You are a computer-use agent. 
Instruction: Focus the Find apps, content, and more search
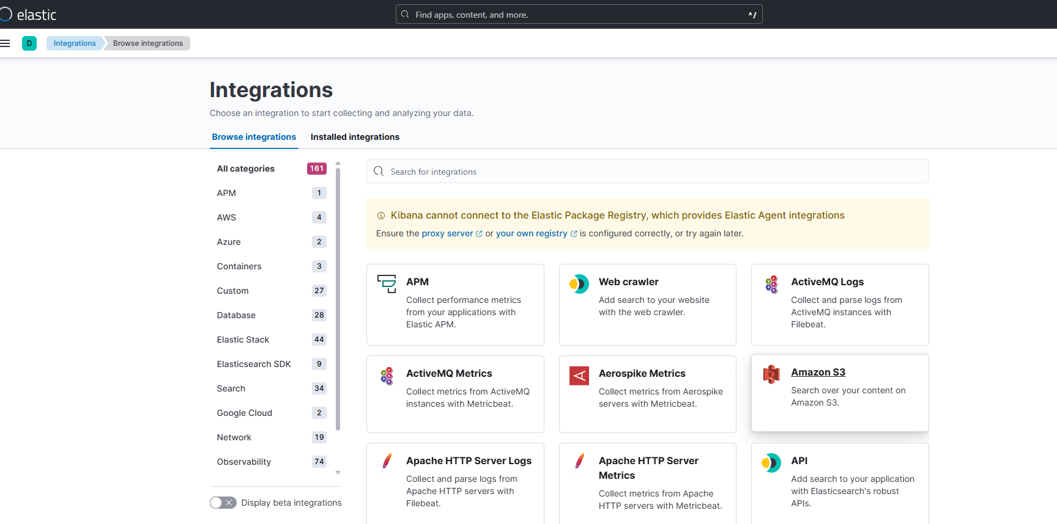click(x=579, y=14)
